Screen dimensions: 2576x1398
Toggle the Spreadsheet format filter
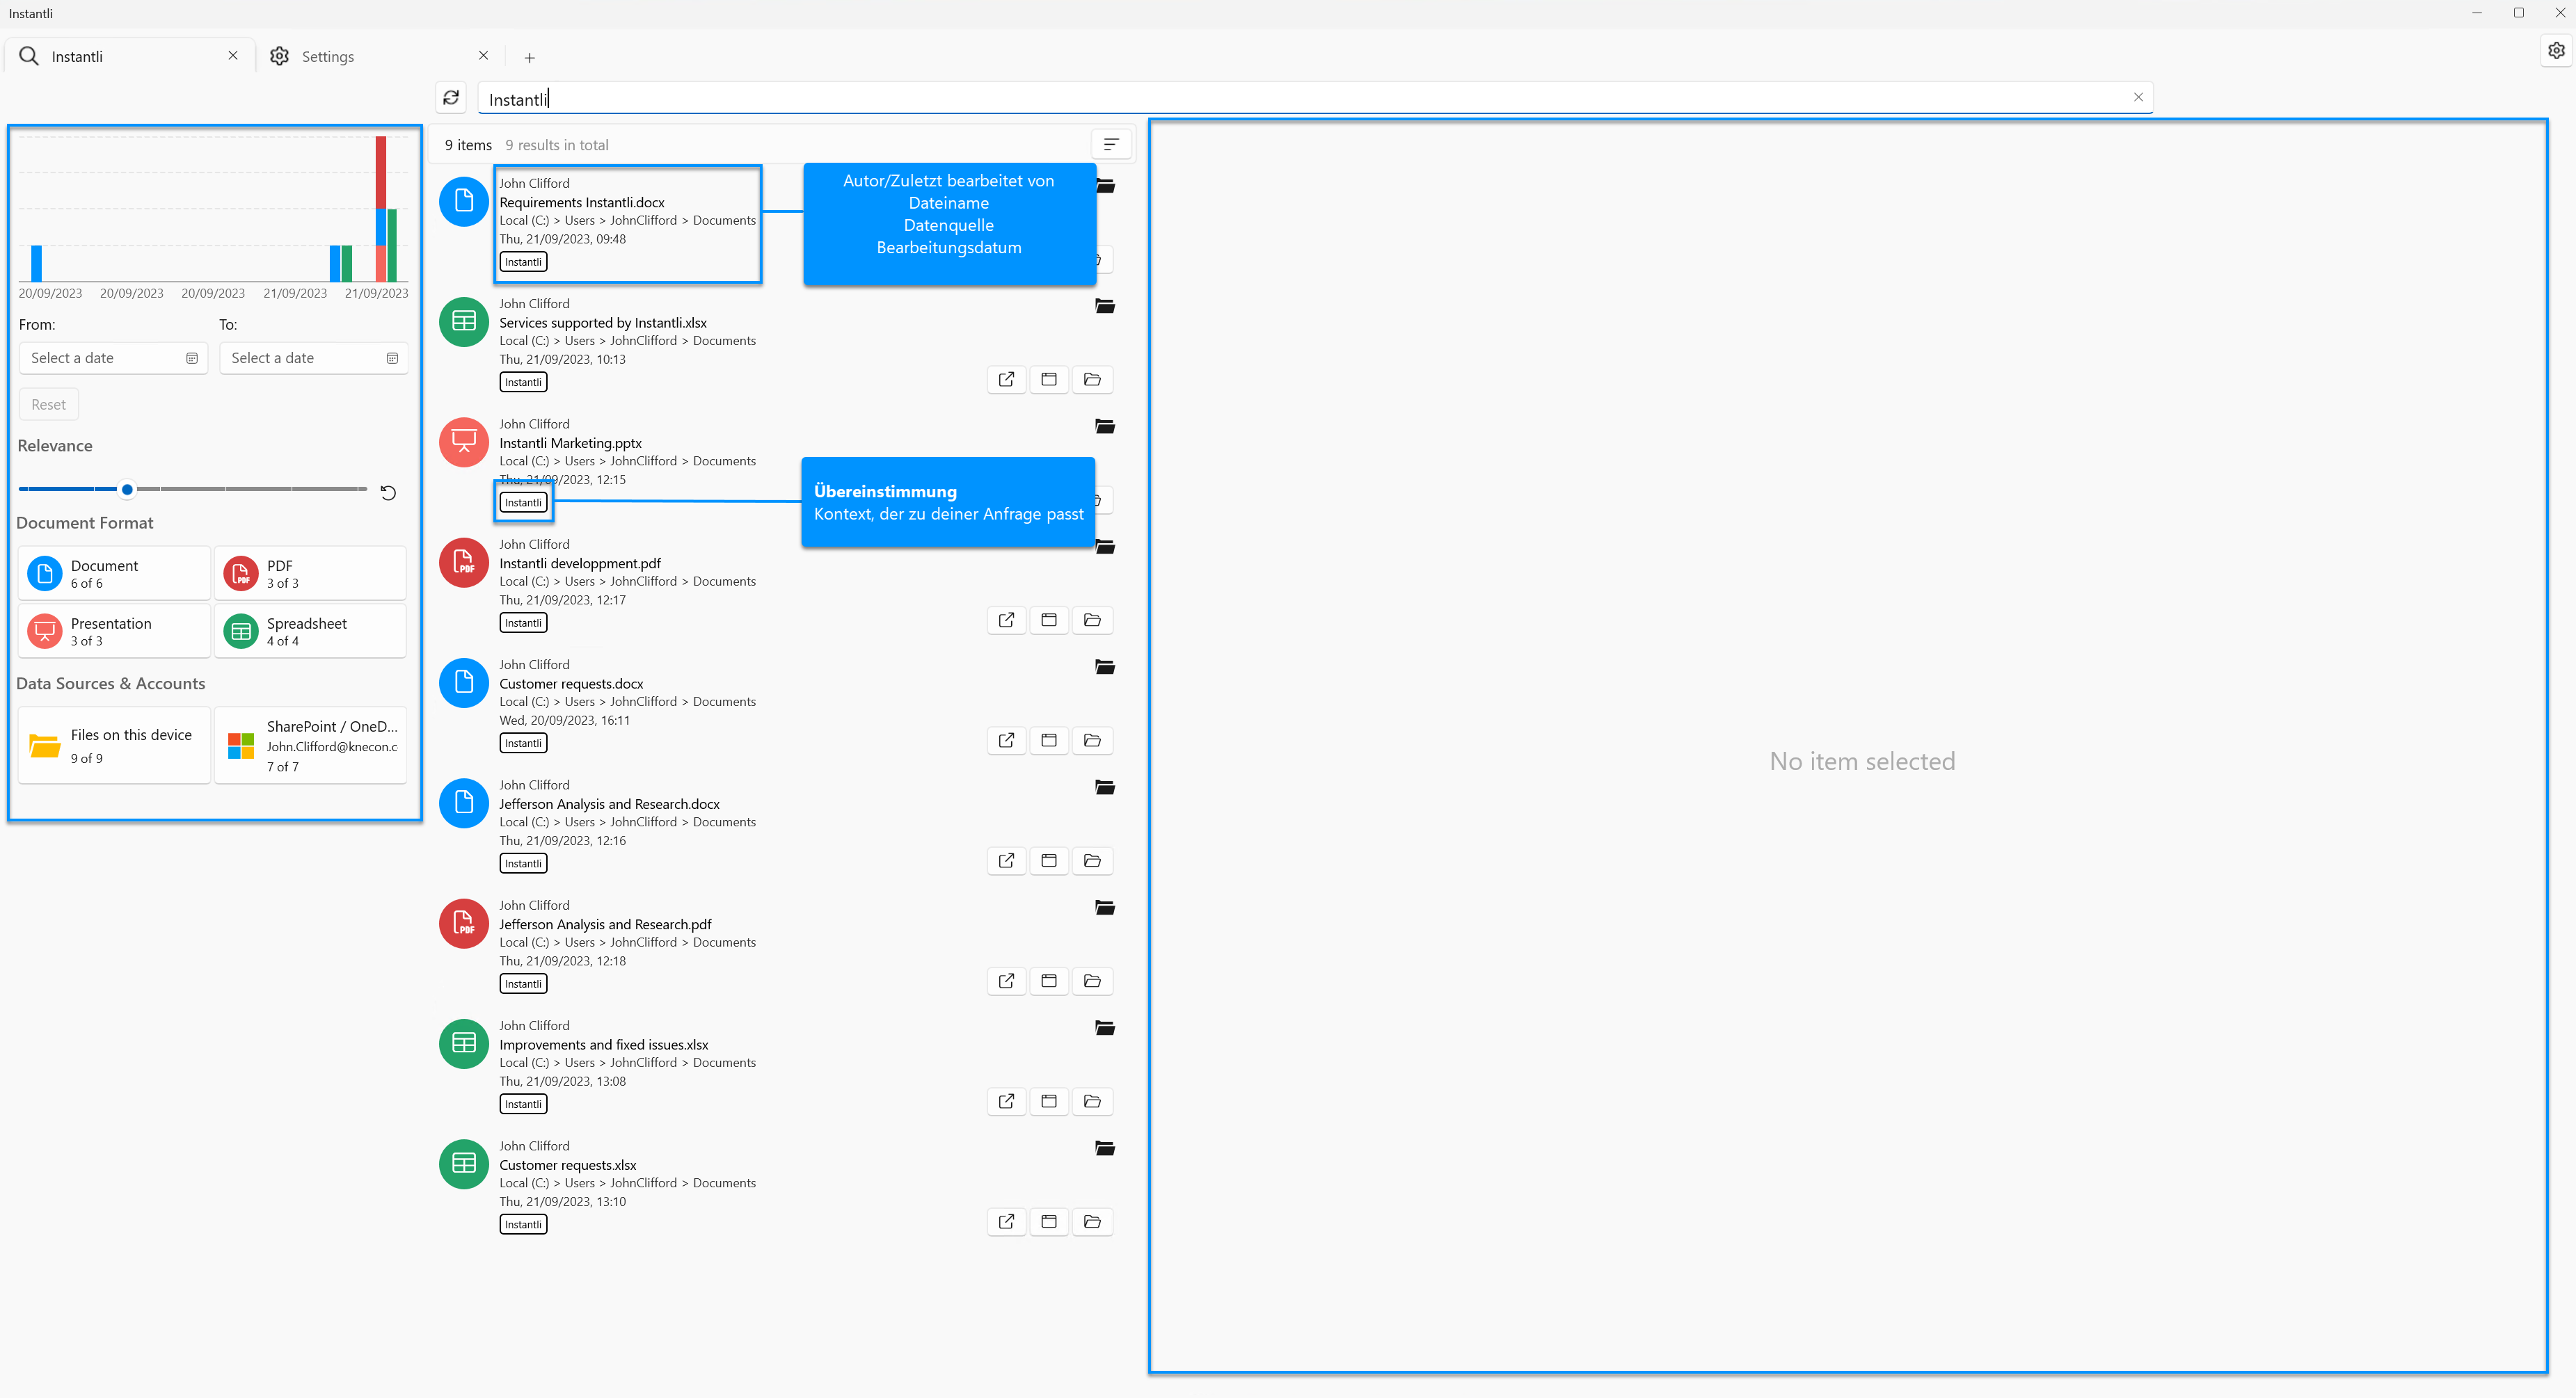(x=310, y=632)
